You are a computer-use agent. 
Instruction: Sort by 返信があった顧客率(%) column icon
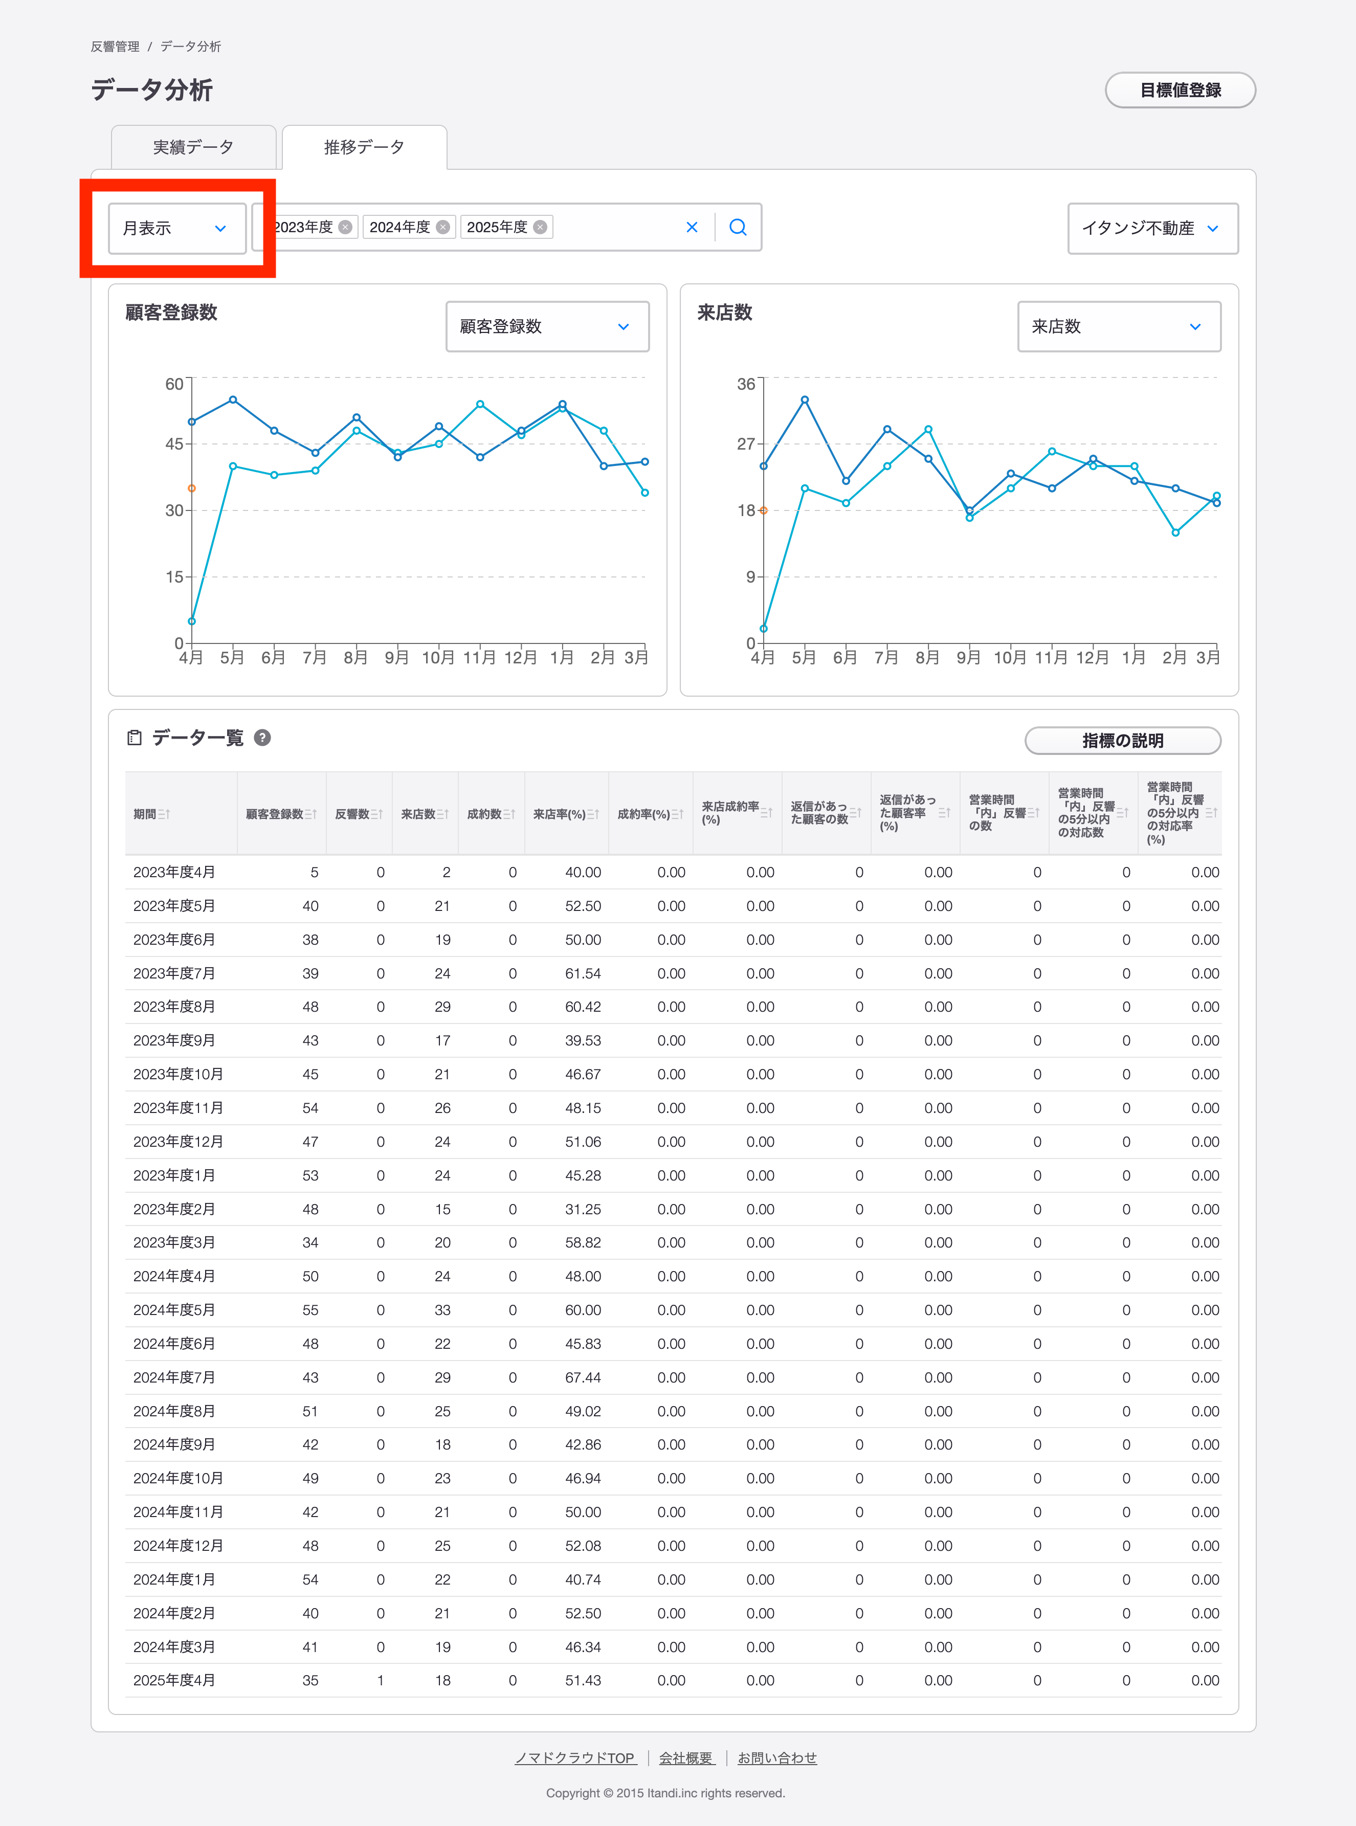[x=945, y=812]
